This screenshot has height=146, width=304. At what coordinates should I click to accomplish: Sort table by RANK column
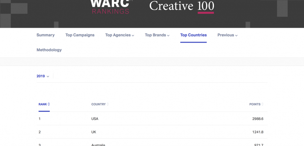point(44,104)
